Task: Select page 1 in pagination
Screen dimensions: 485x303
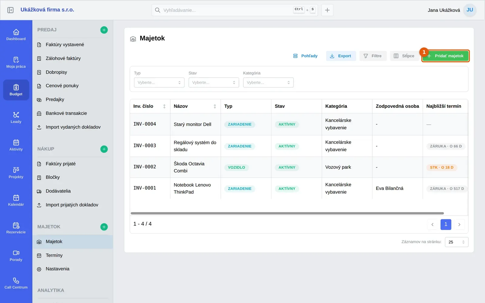Action: point(446,225)
